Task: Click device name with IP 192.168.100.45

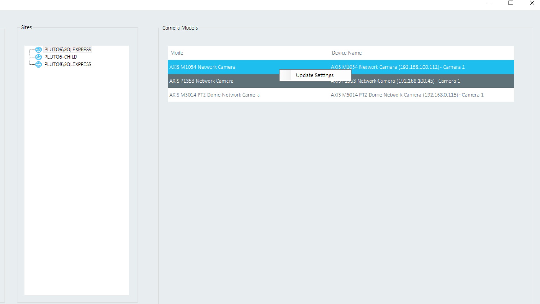Action: tap(395, 81)
